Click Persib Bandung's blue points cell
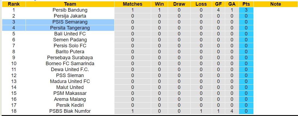298x116 pixels. click(246, 10)
